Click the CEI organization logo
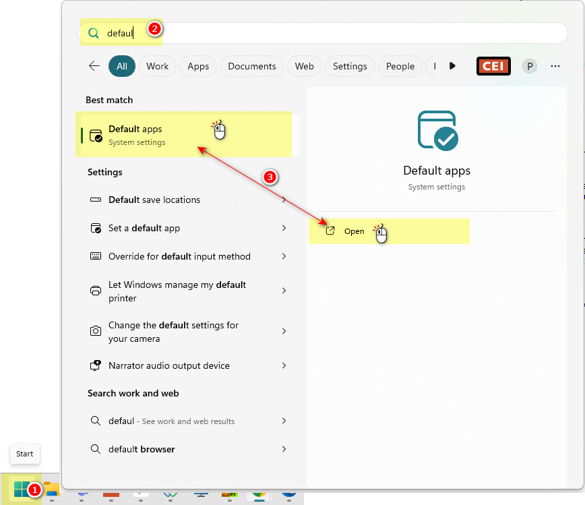The image size is (585, 505). pyautogui.click(x=493, y=66)
